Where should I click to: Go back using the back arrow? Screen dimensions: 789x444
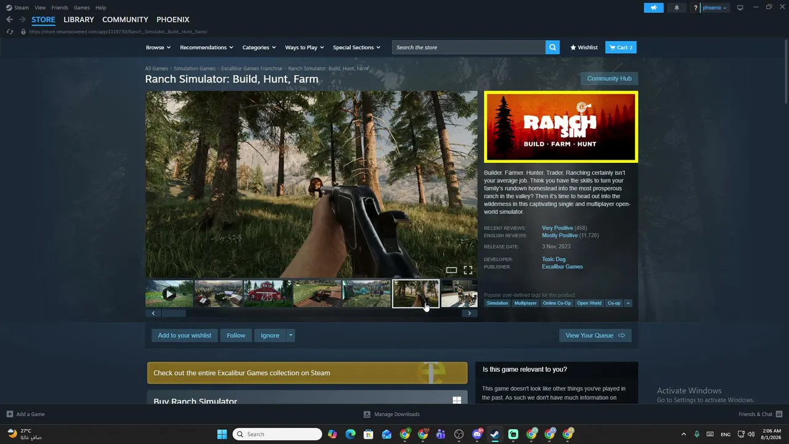coord(9,20)
